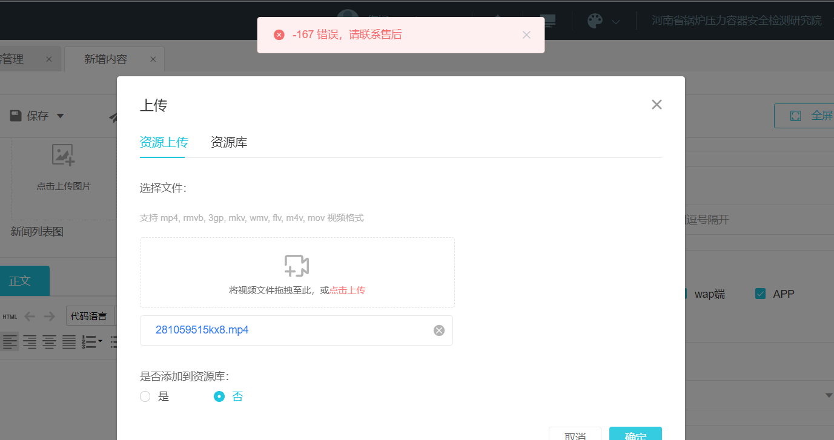834x440 pixels.
Task: Click the 全屏 fullscreen button
Action: 804,116
